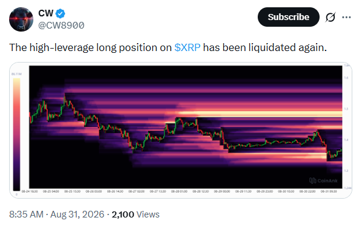The height and width of the screenshot is (226, 359).
Task: Click the CoinAnk watermark logo on chart
Action: click(x=323, y=180)
